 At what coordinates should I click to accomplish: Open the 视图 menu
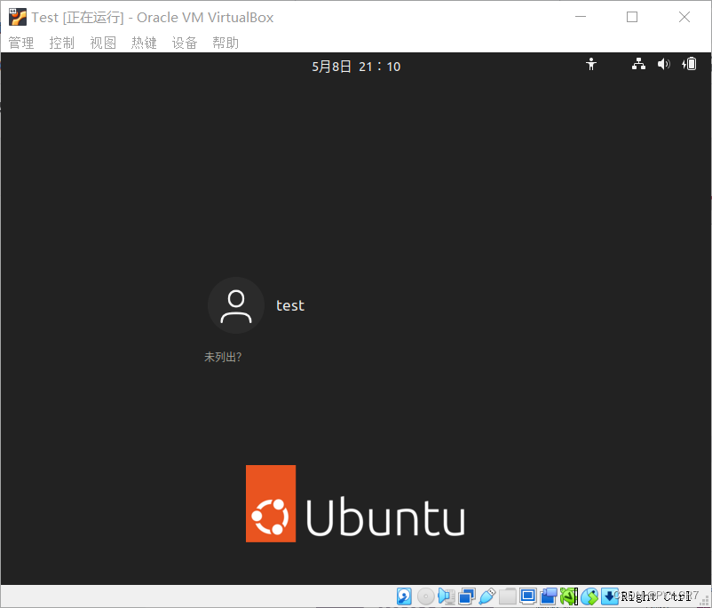(103, 43)
